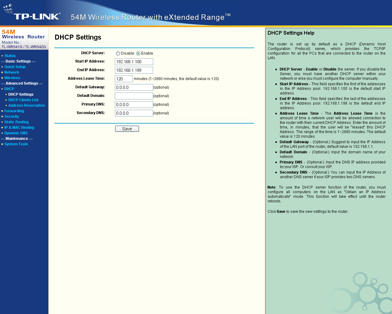Viewport: 392px width, 314px height.
Task: Open the IP & MAC Binding menu
Action: pyautogui.click(x=19, y=128)
